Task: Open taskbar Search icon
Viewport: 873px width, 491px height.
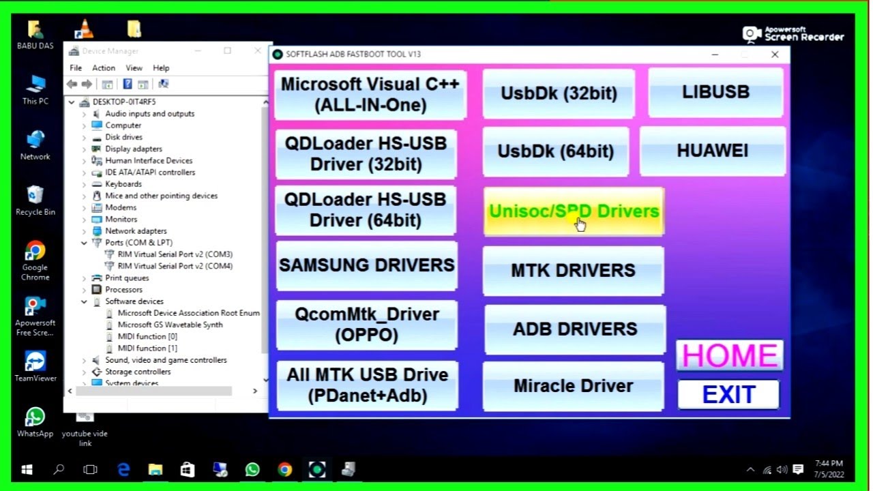Action: 59,470
